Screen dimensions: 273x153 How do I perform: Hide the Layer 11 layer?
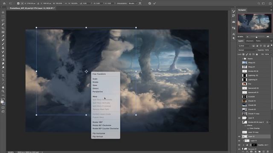coord(239,141)
